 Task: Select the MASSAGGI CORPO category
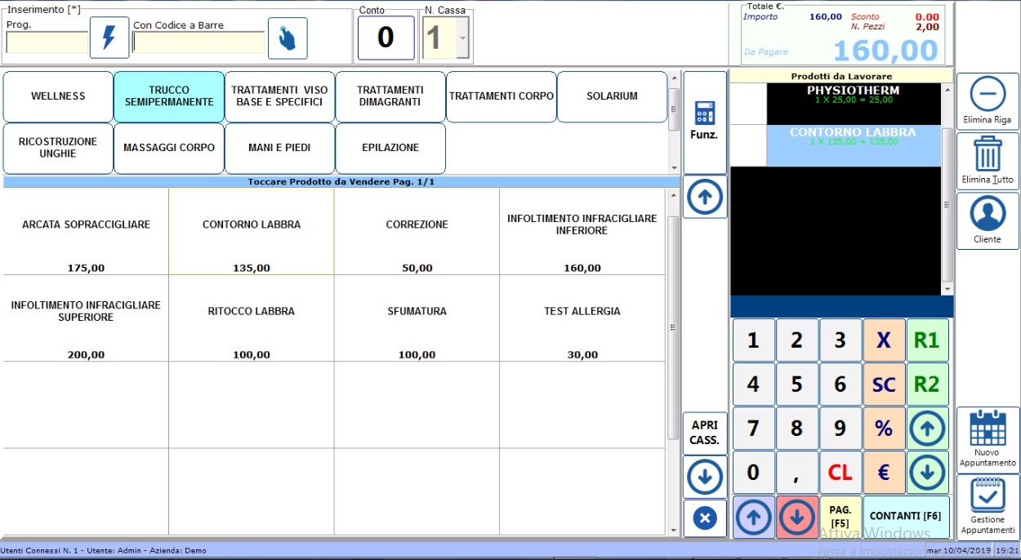(x=169, y=148)
